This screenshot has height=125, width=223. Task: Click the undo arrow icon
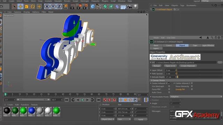pos(1,7)
